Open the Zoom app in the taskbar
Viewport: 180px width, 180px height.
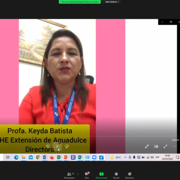point(94,157)
